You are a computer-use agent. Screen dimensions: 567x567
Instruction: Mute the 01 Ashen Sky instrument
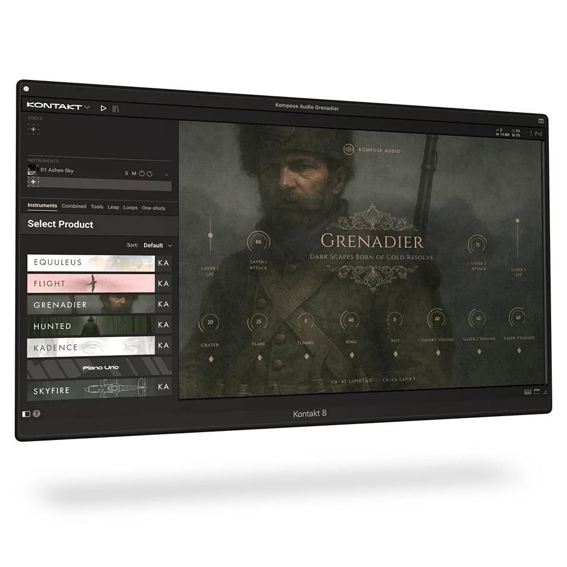[x=134, y=174]
